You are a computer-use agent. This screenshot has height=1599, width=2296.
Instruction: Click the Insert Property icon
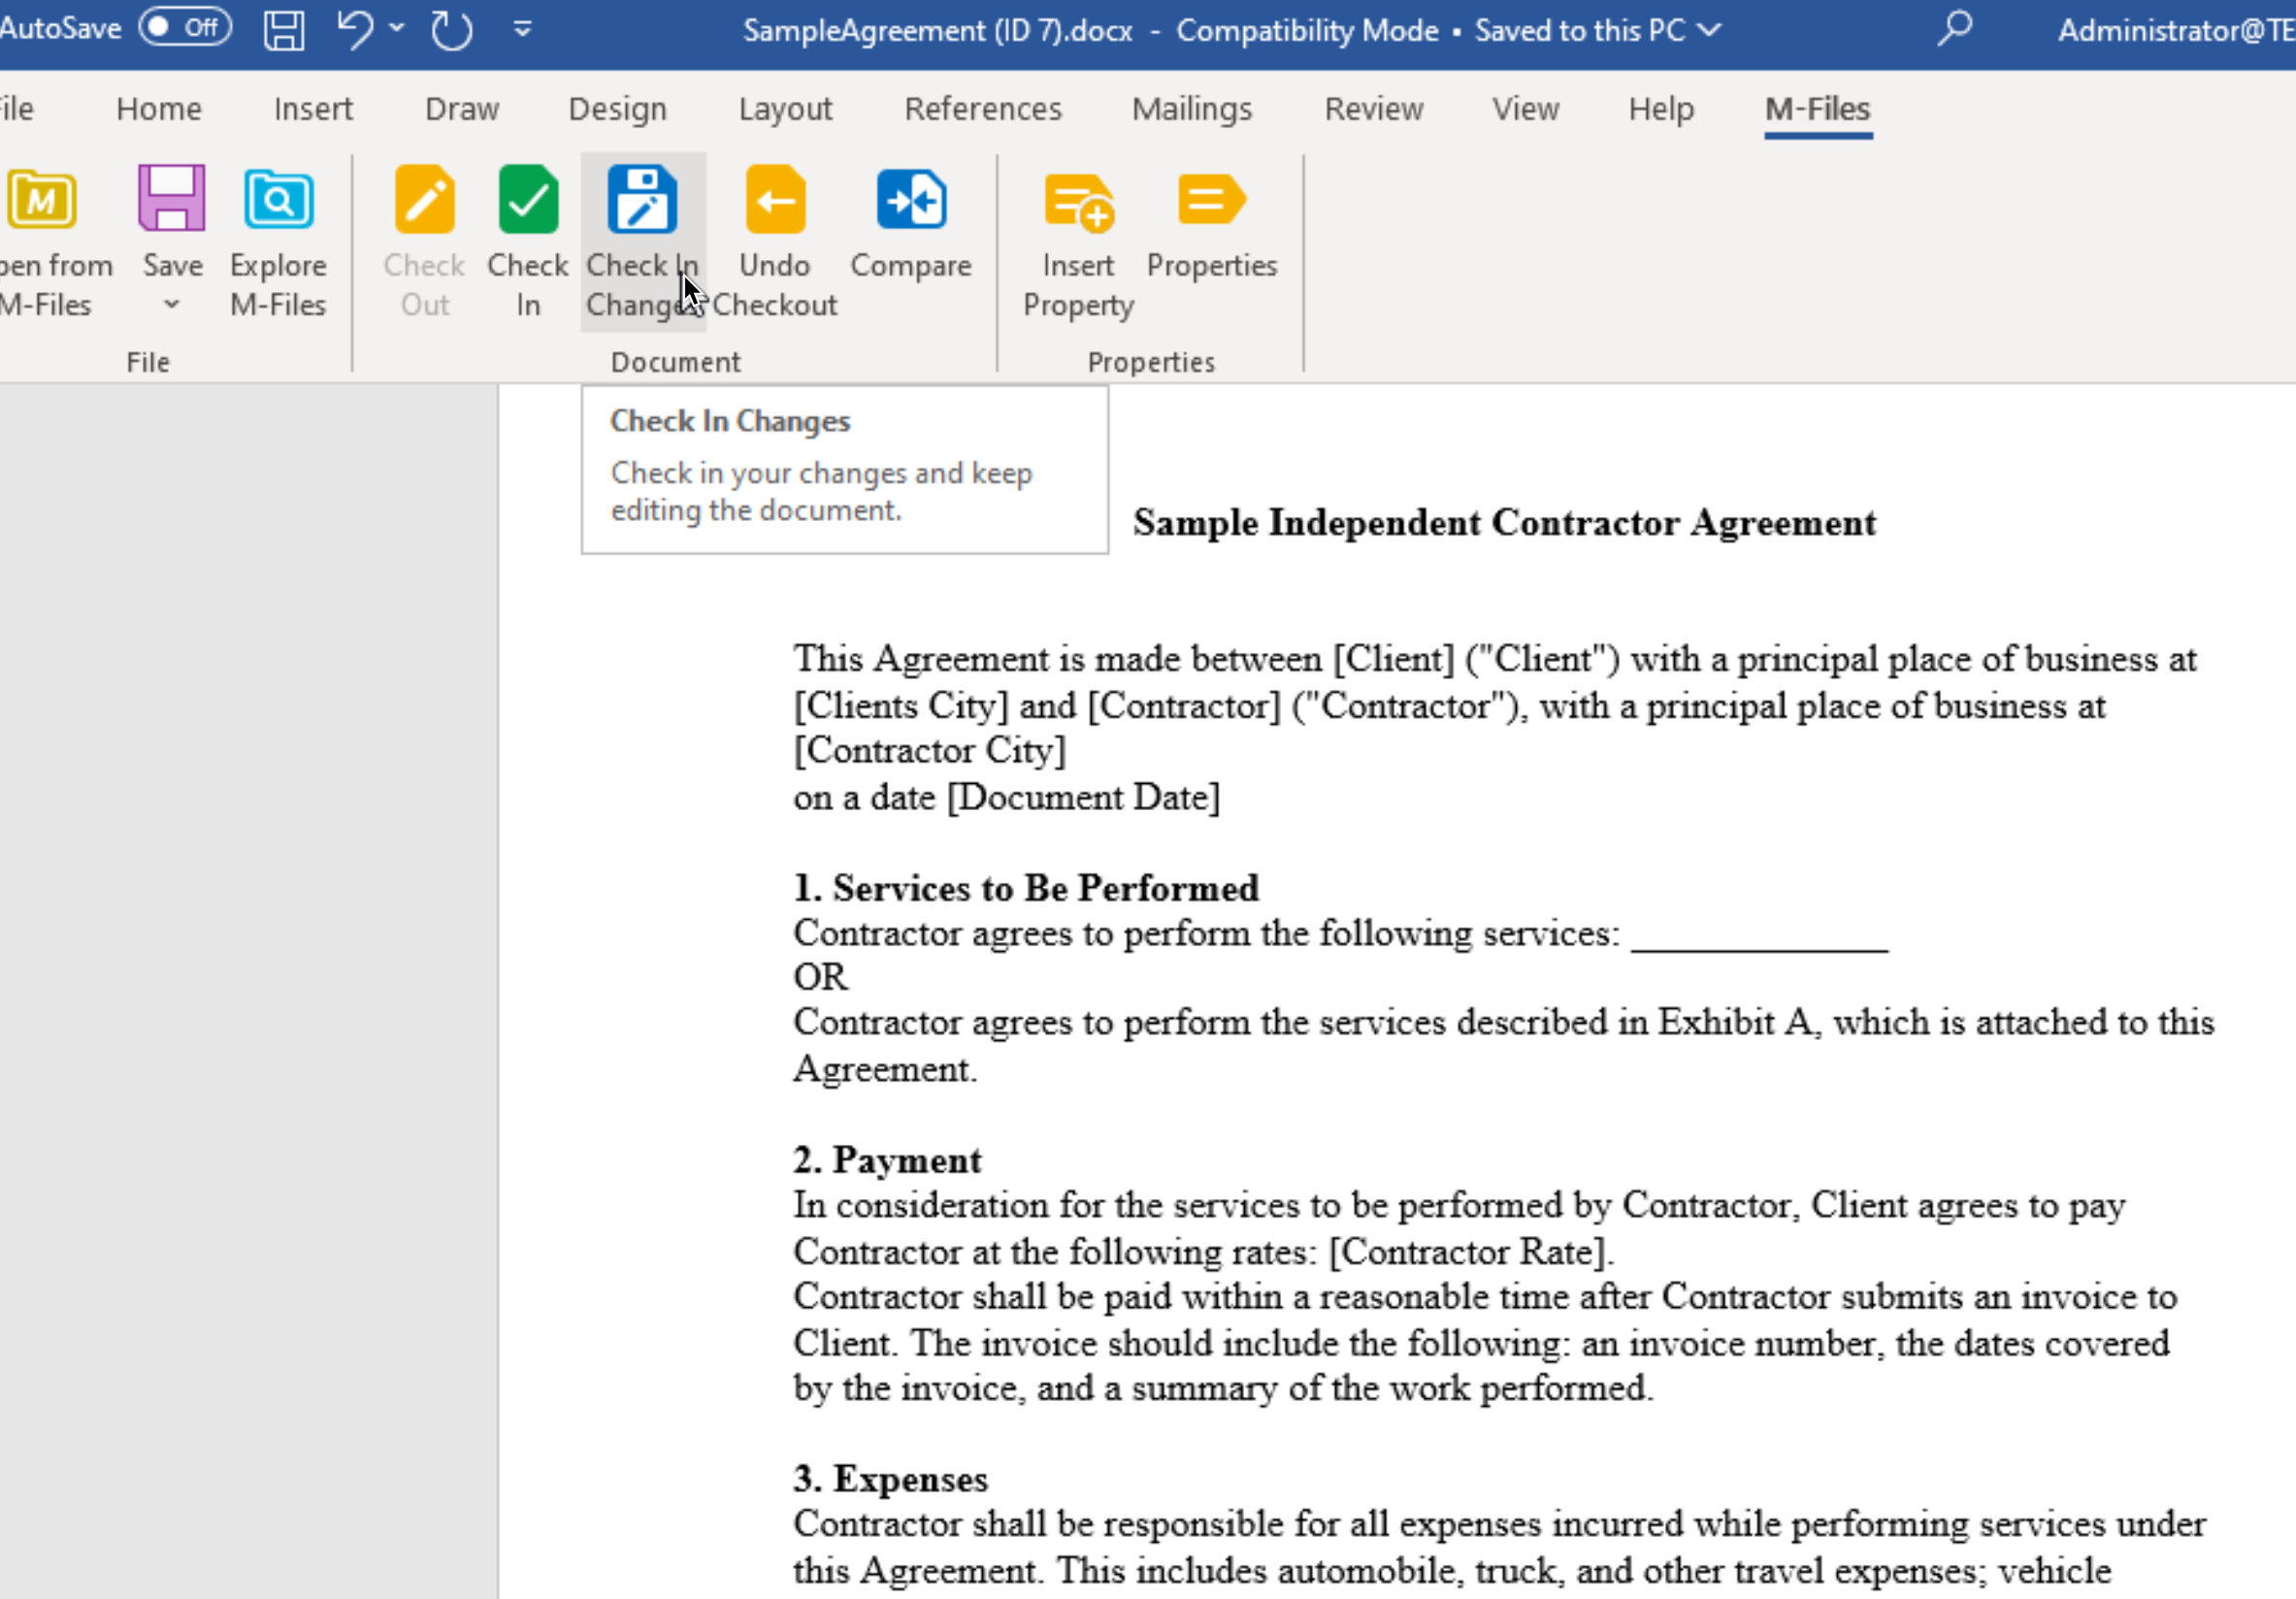coord(1078,202)
